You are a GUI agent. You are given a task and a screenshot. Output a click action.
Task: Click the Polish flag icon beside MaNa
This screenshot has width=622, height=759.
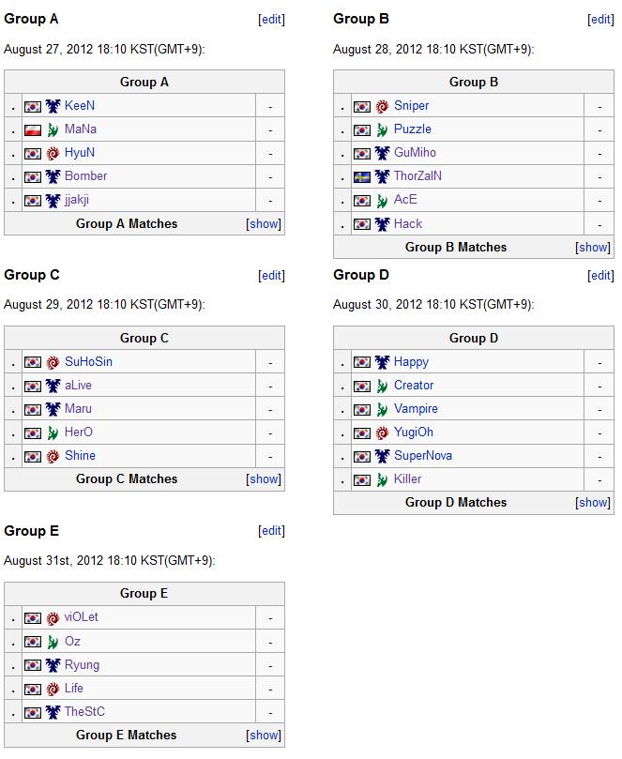(33, 129)
